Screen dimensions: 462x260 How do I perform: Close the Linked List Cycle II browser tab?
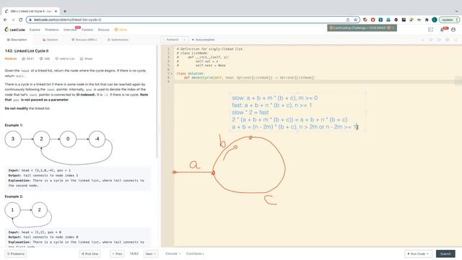point(56,12)
